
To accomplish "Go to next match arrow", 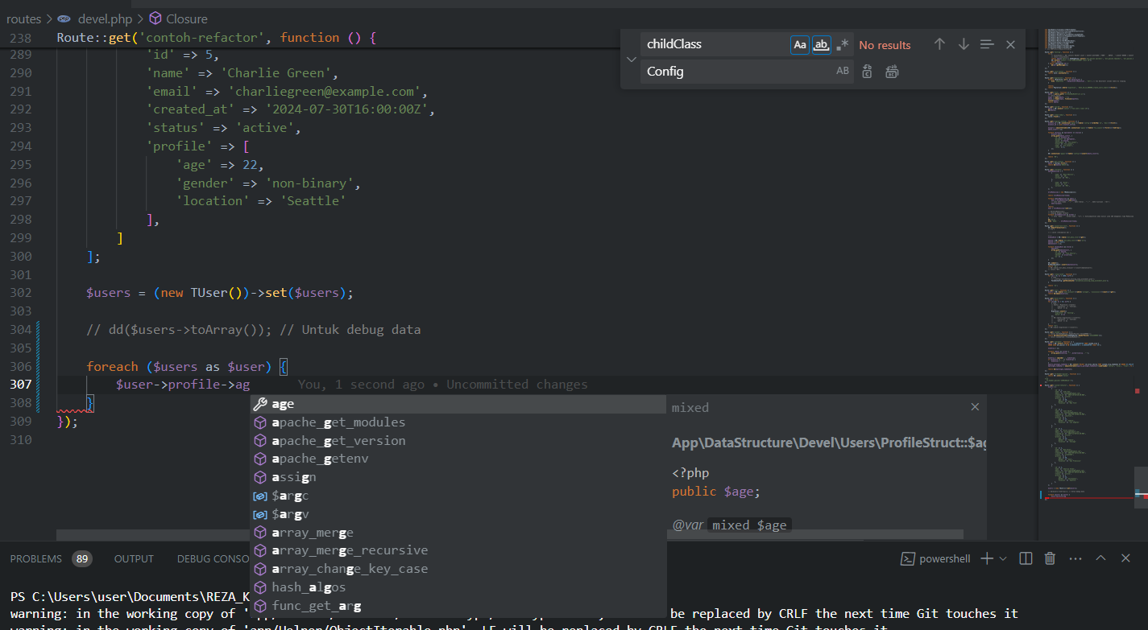I will coord(964,45).
